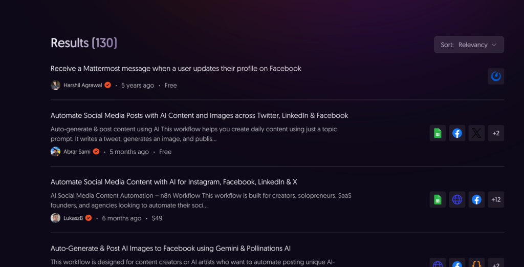Image resolution: width=524 pixels, height=267 pixels.
Task: Open "Automate Social Media Posts with AI Content" workflow
Action: 199,115
